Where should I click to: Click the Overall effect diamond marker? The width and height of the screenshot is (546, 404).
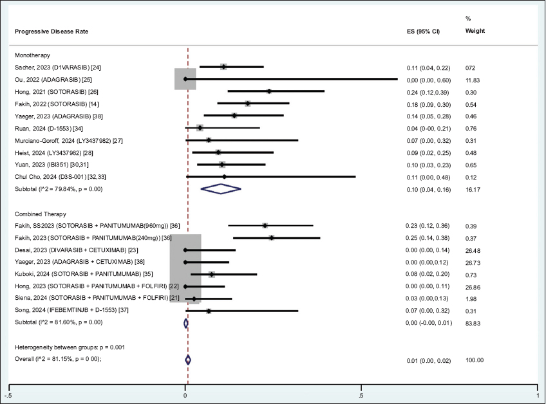click(187, 360)
